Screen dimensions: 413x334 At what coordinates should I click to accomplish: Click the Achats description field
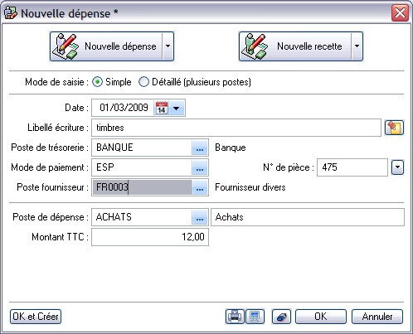(x=308, y=217)
